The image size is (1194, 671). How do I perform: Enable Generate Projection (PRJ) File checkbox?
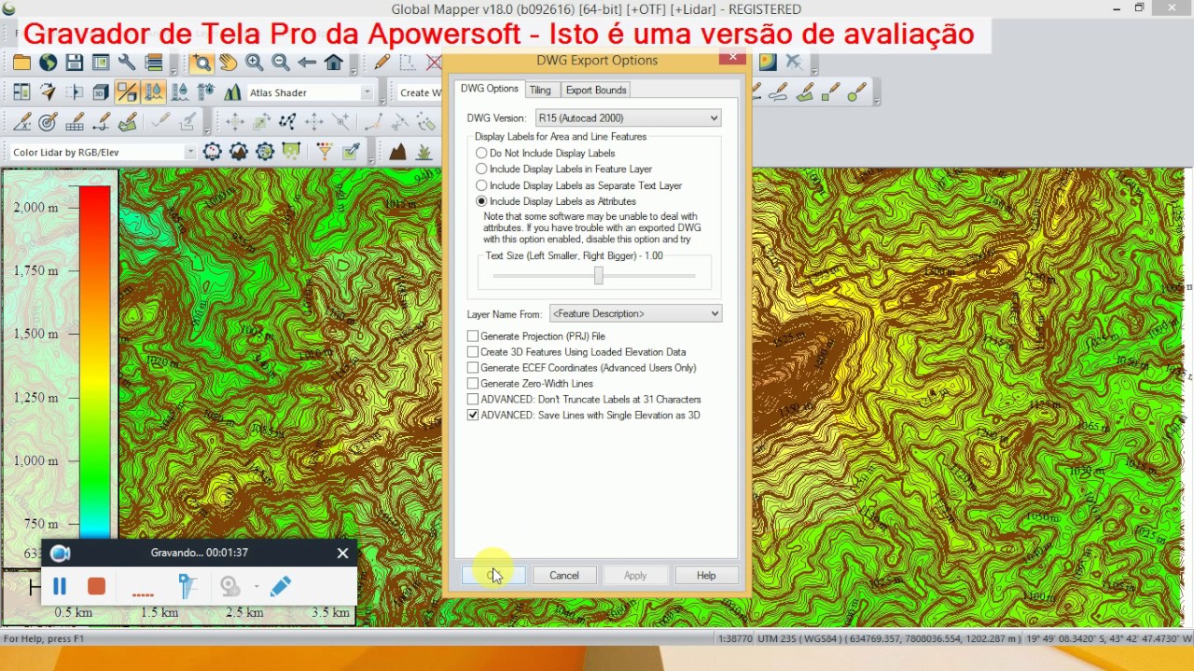tap(473, 336)
